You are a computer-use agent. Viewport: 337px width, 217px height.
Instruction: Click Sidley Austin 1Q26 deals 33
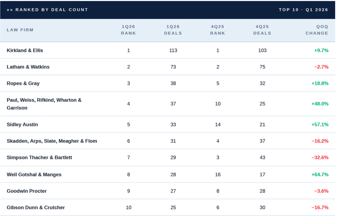pyautogui.click(x=173, y=125)
